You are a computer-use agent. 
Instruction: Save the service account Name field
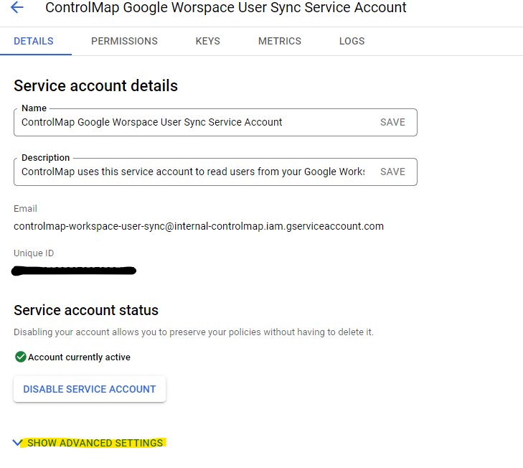point(392,122)
